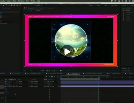
Task: Select the Clone Stamp tool
Action: coord(12,5)
